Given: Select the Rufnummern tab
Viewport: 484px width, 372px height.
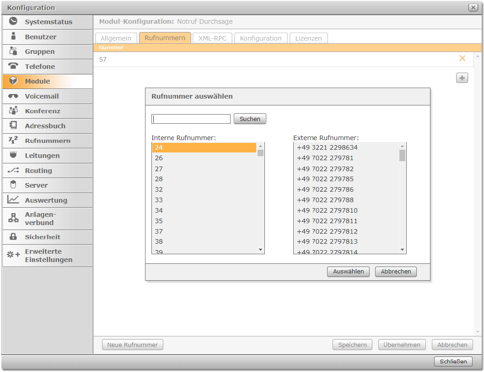Looking at the screenshot, I should pos(165,38).
